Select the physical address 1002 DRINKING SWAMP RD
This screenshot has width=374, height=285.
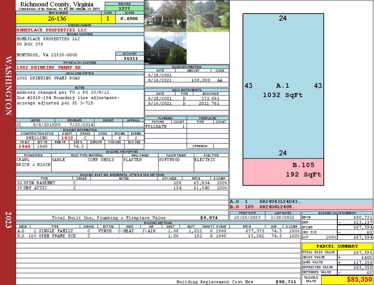click(48, 67)
